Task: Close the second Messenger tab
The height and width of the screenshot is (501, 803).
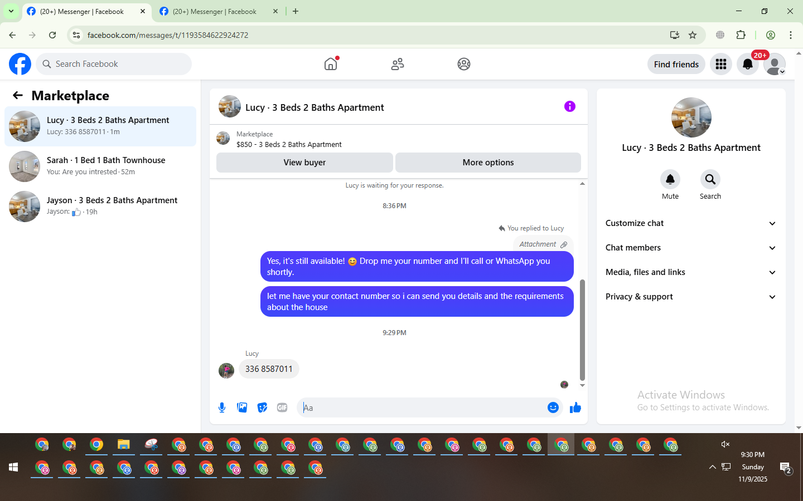Action: pyautogui.click(x=275, y=11)
